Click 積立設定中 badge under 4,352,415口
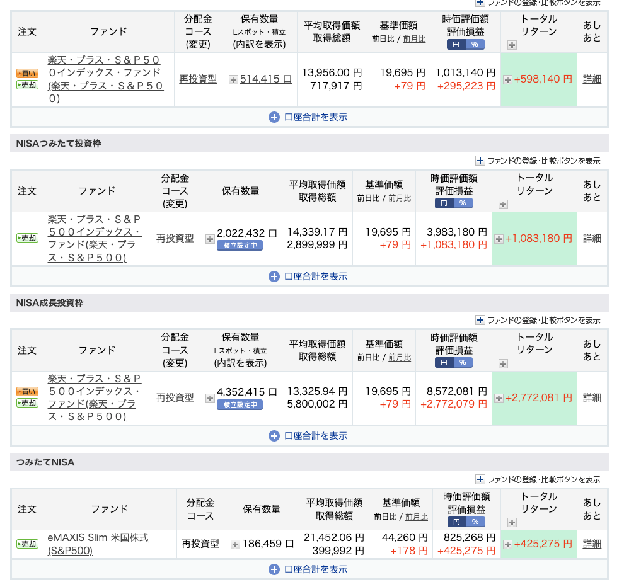624x582 pixels. point(240,404)
